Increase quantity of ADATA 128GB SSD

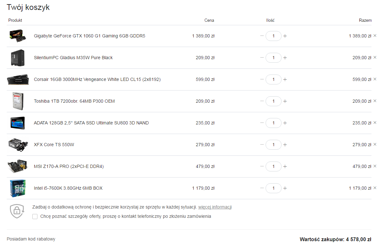tap(285, 123)
